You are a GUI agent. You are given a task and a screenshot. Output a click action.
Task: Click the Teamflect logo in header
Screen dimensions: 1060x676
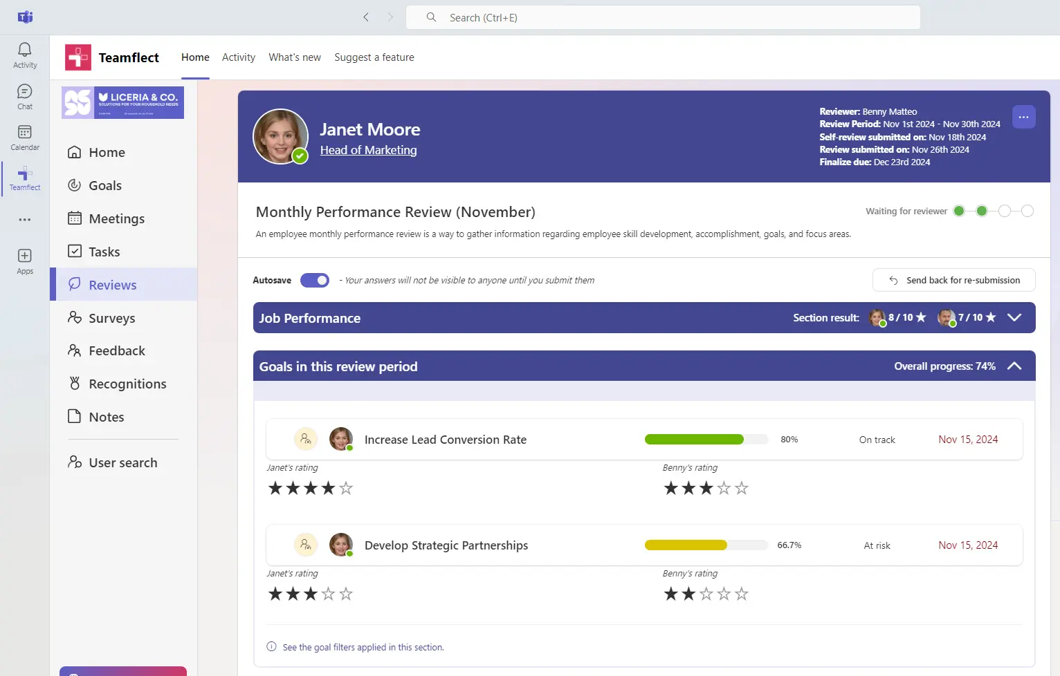coord(78,57)
